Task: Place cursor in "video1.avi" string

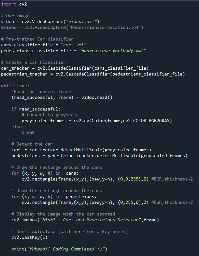Action: tap(81, 22)
